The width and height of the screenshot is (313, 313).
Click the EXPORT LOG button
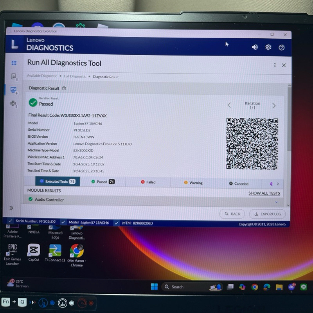(x=267, y=214)
